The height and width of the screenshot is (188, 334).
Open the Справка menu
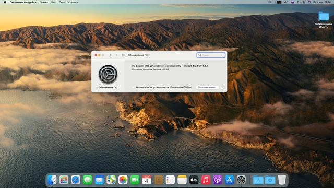[x=73, y=2]
